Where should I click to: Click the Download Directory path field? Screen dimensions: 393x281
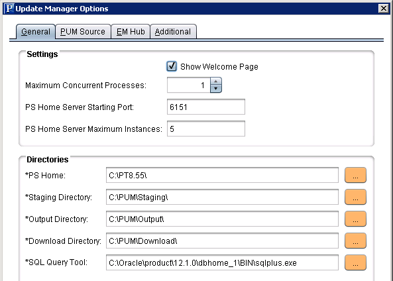[x=222, y=241]
